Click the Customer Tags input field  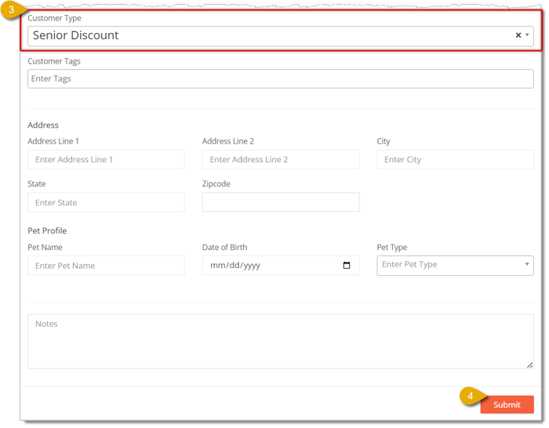click(281, 78)
